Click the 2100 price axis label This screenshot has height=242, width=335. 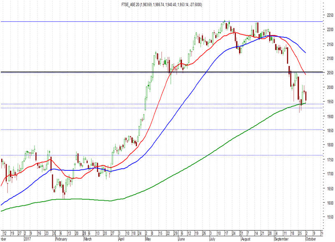pyautogui.click(x=330, y=58)
